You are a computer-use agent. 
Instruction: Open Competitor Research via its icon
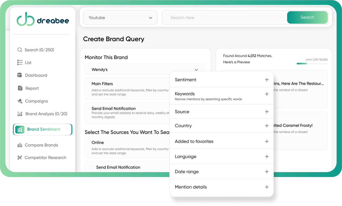click(x=20, y=158)
